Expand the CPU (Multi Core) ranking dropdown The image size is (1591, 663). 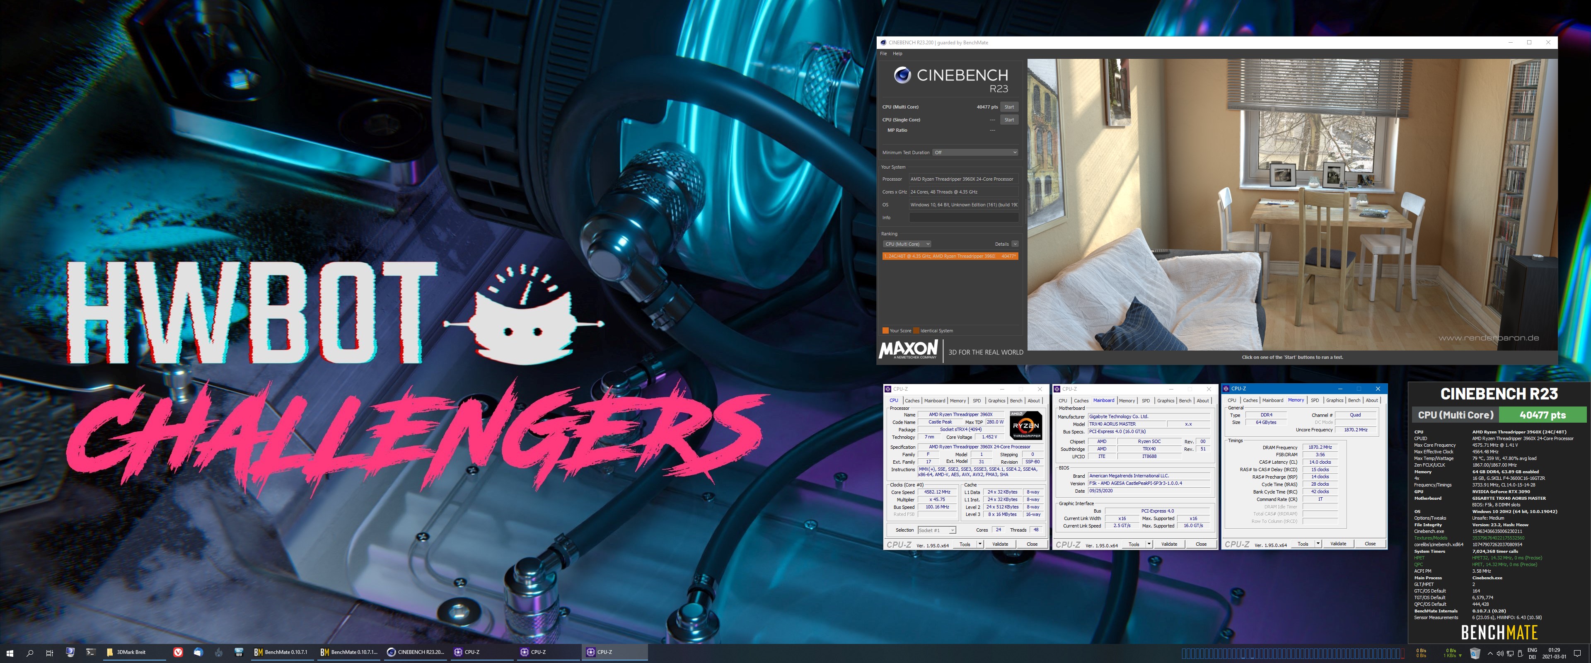[907, 244]
